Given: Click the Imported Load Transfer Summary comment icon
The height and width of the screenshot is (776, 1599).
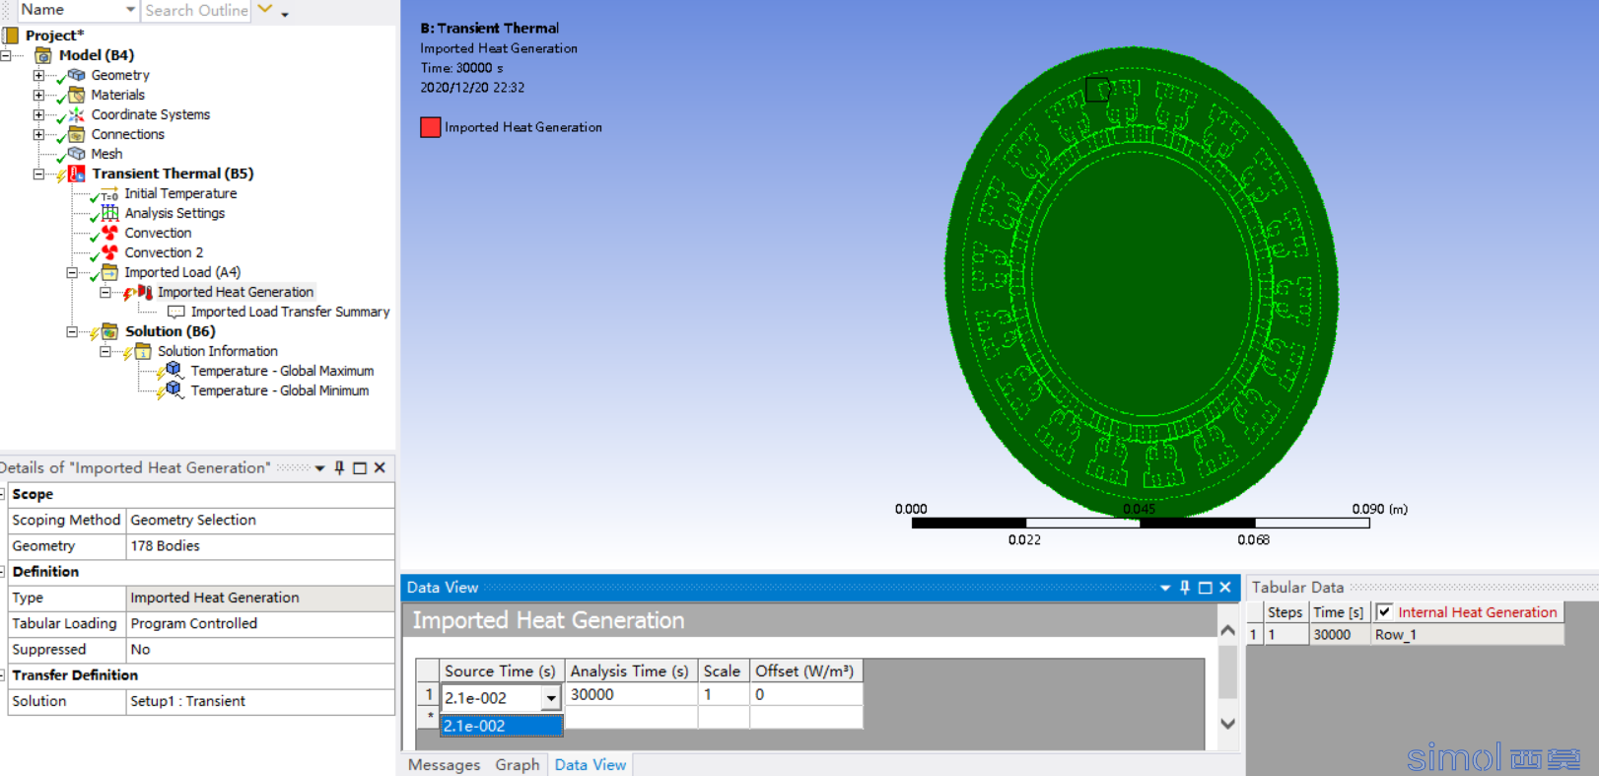Looking at the screenshot, I should pyautogui.click(x=176, y=312).
